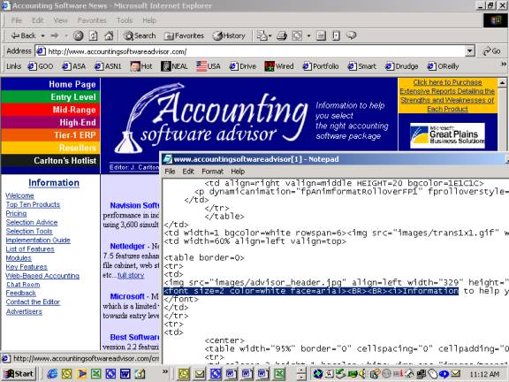Open the High-End navigation tab

pos(50,122)
